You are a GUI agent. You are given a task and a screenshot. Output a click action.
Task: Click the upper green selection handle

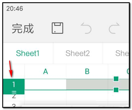pos(116,79)
